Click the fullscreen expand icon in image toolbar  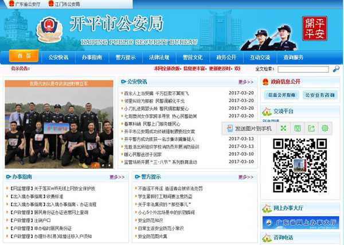click(x=283, y=129)
